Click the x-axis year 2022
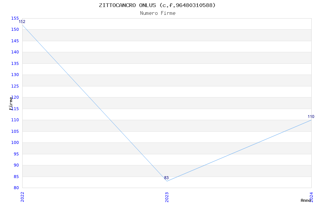315x204 pixels. [22, 197]
